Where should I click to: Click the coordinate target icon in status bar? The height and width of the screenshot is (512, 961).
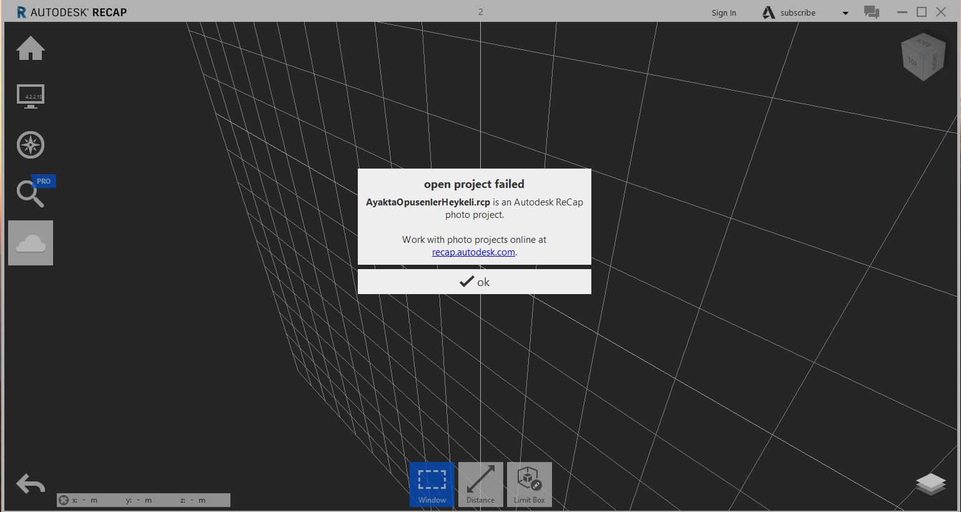(x=63, y=500)
